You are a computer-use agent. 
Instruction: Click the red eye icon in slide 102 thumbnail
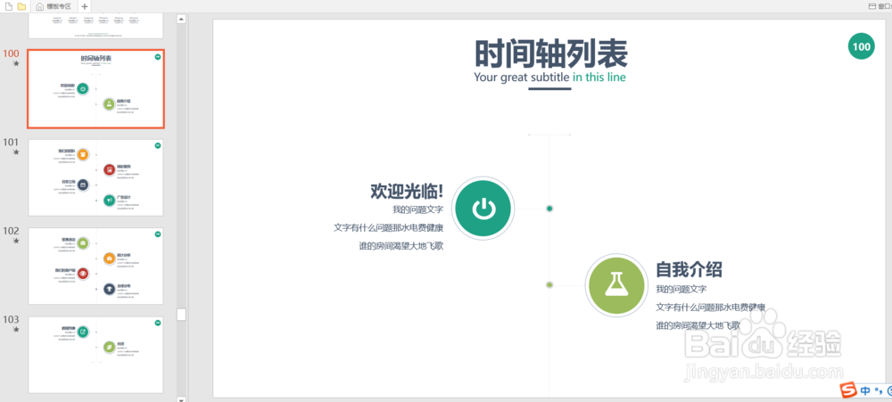(83, 273)
